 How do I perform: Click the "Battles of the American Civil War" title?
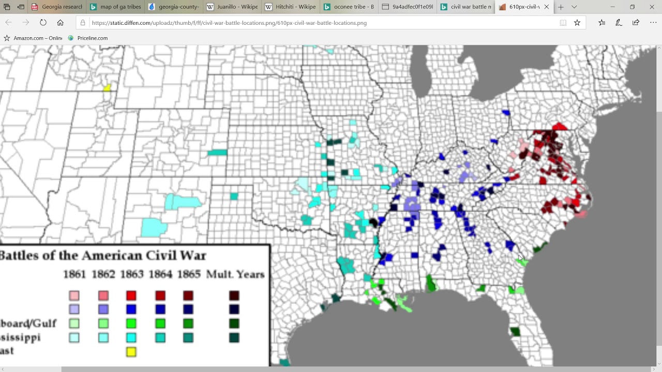tap(103, 256)
